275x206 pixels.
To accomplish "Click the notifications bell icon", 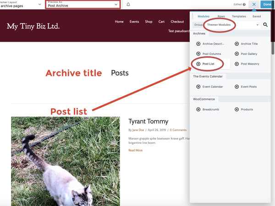I will pos(128,5).
